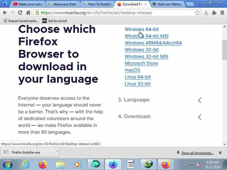This screenshot has height=170, width=227.
Task: Click the network tray icon
Action: coord(191,165)
